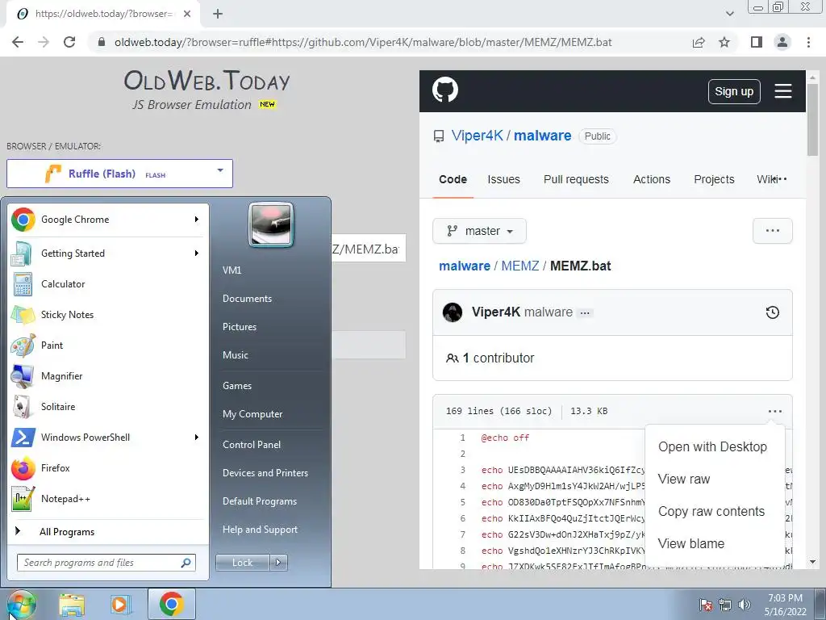Viewport: 826px width, 620px height.
Task: Start Solitaire from Start menu
Action: [108, 407]
